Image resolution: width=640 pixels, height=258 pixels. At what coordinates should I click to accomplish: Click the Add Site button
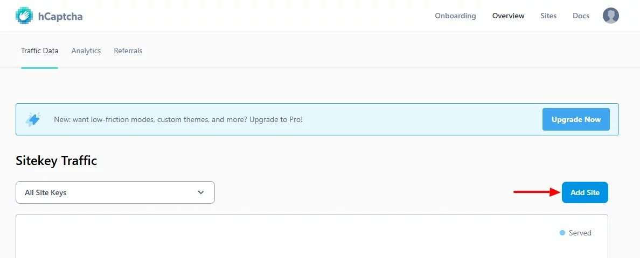point(585,192)
